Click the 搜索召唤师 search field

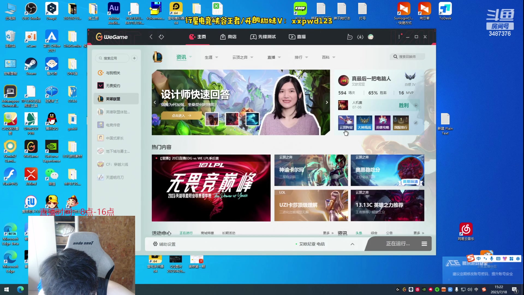(x=407, y=57)
